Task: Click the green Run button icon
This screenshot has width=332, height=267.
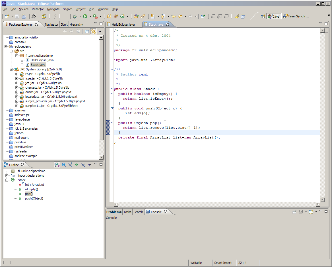Action: [85, 17]
